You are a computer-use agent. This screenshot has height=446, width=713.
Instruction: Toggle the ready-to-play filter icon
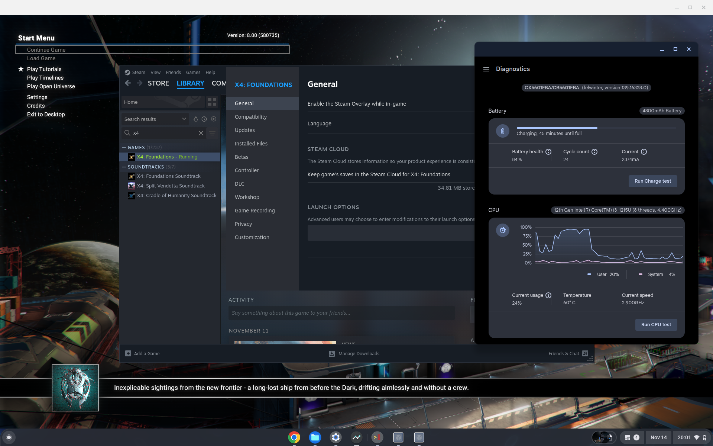213,119
